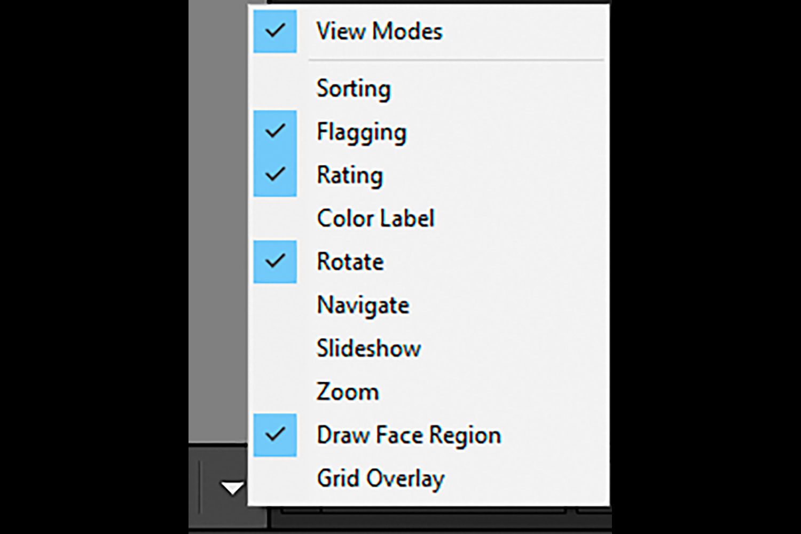
Task: Click the checkmark icon next to Flagging
Action: pyautogui.click(x=275, y=131)
